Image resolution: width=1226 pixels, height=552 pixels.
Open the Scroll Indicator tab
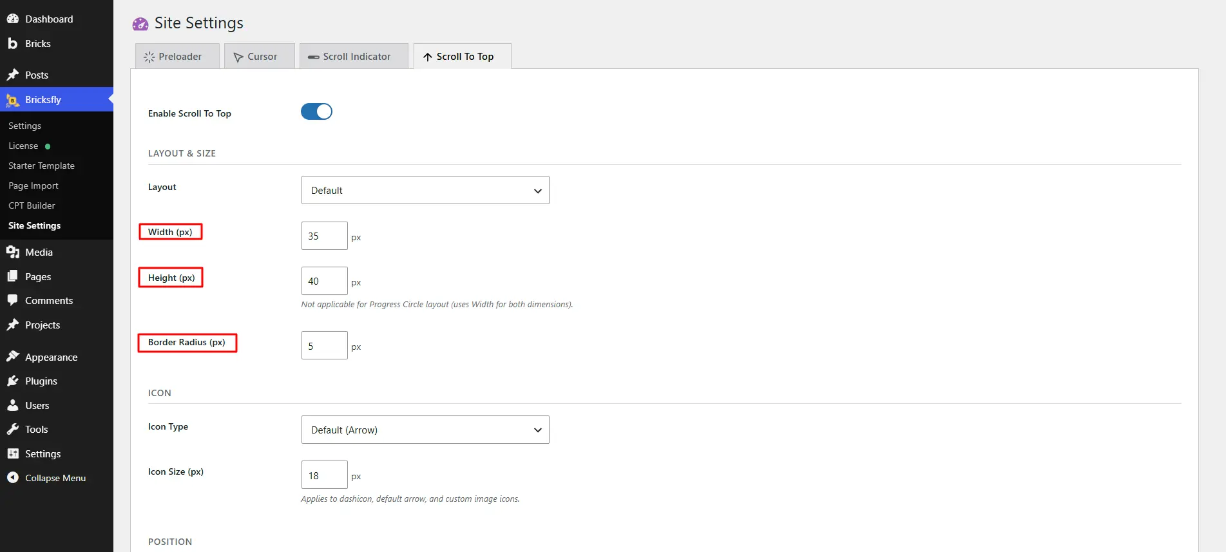click(x=354, y=56)
